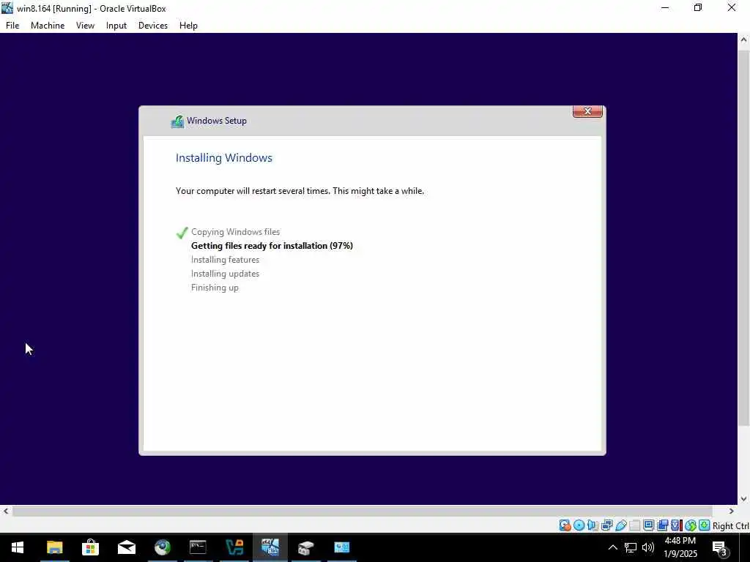
Task: Click the hard disk activity status icon
Action: coord(565,525)
